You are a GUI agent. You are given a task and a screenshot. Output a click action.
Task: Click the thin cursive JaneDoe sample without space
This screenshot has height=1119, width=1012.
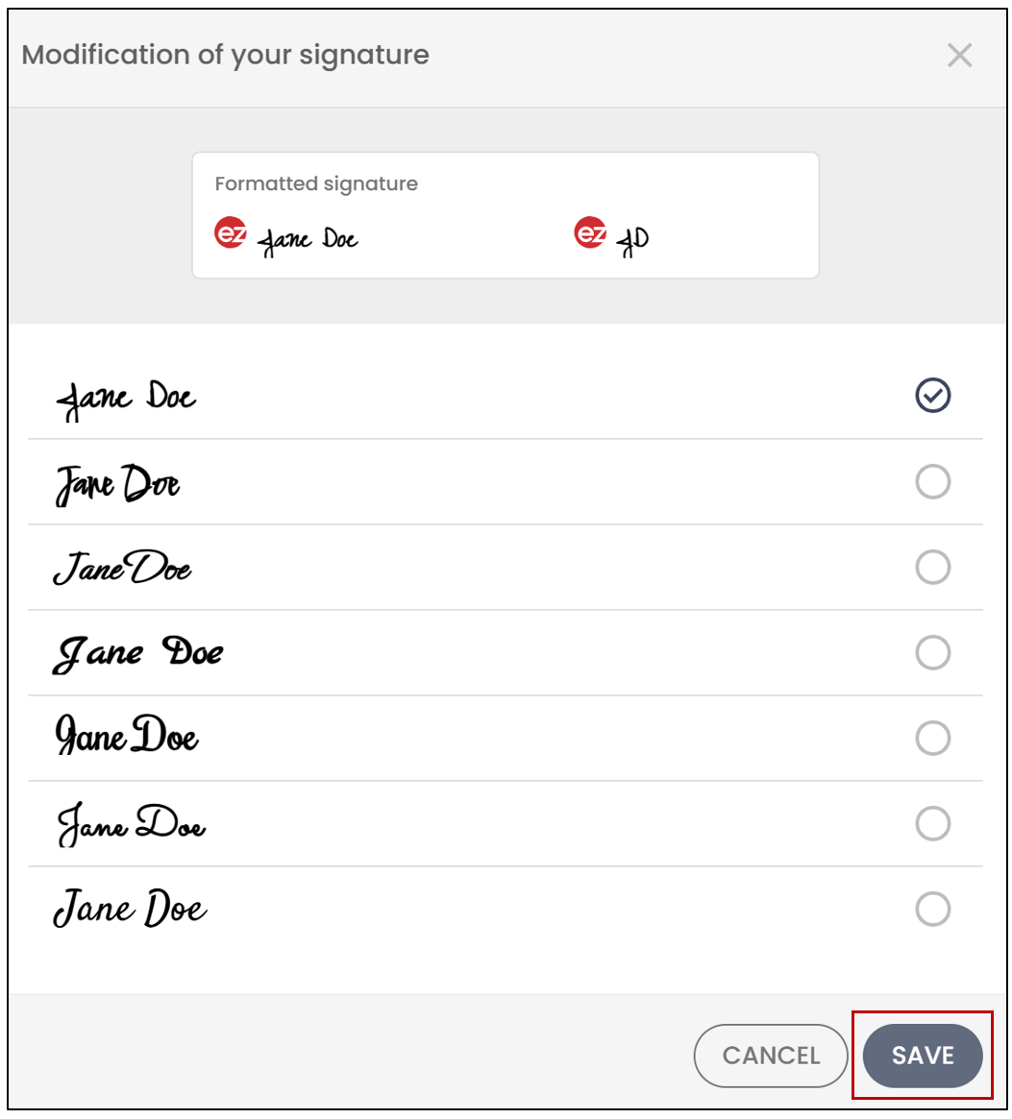[x=122, y=568]
